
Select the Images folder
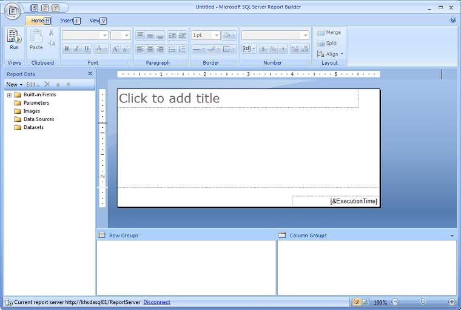[27, 111]
